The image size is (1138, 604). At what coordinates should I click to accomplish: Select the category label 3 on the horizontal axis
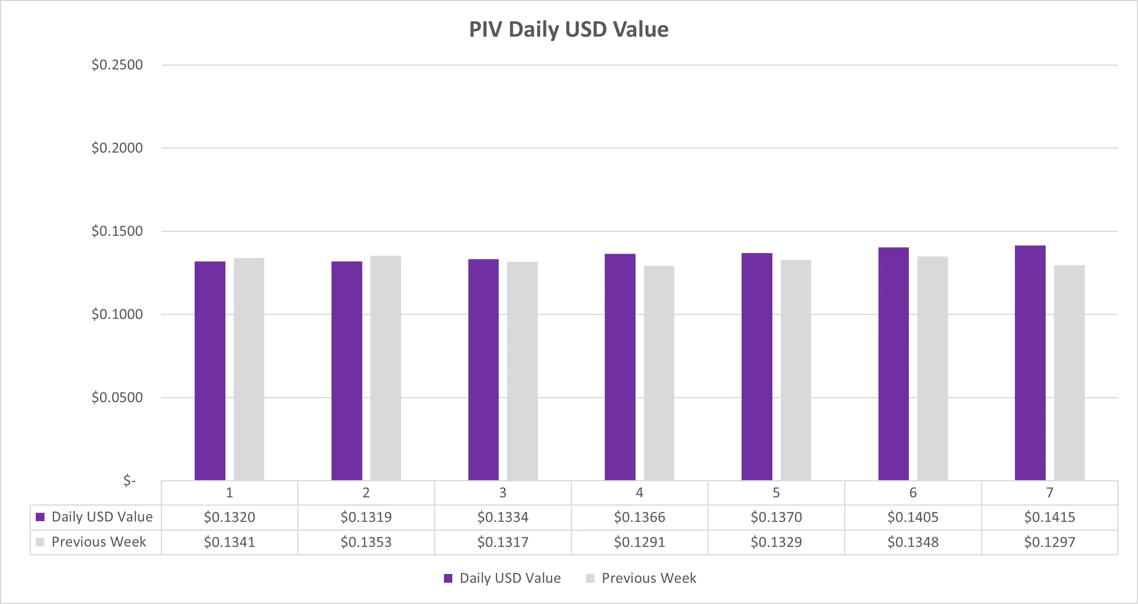[x=503, y=493]
